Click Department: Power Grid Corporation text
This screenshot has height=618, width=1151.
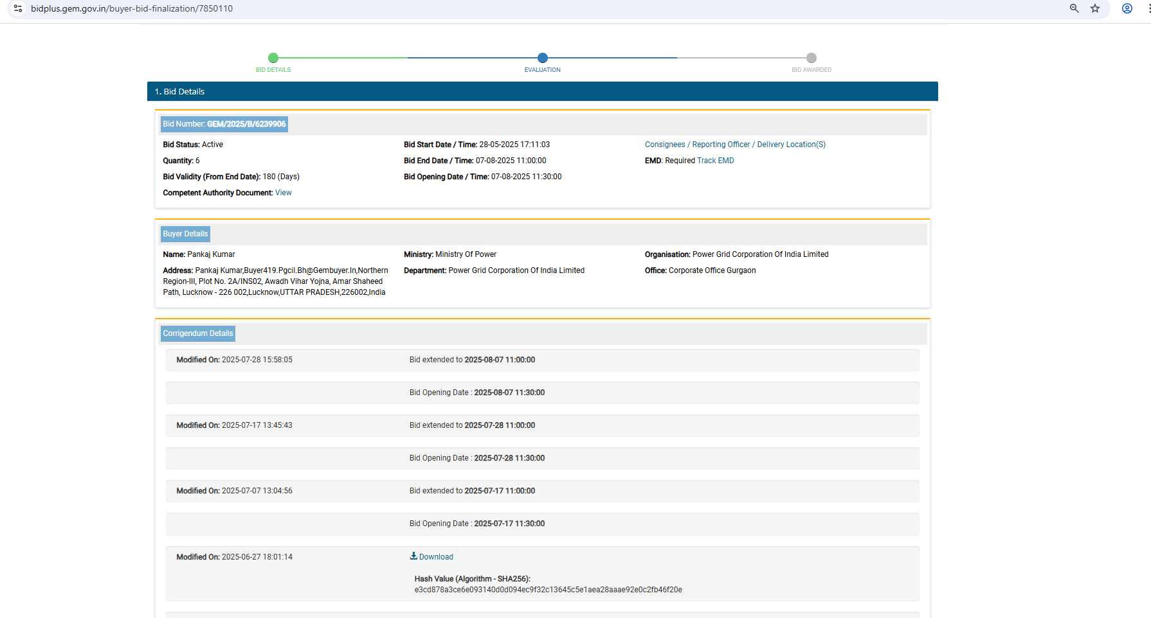(494, 270)
